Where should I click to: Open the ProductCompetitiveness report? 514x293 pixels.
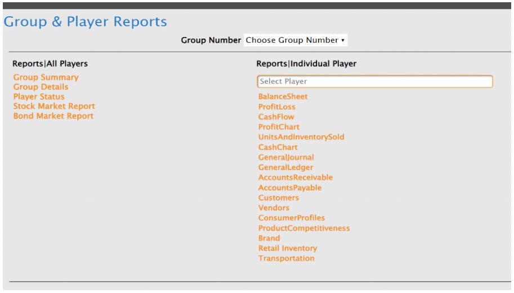pyautogui.click(x=304, y=228)
